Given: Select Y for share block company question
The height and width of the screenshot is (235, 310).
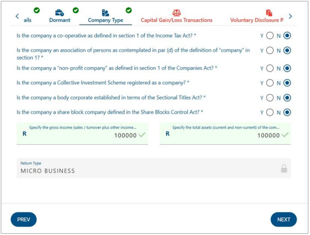Looking at the screenshot, I should pos(270,112).
